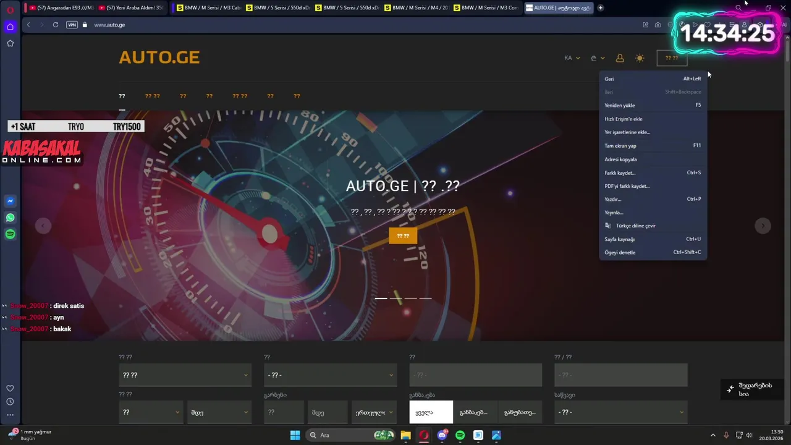
Task: Show hidden tray icons chevron
Action: [713, 435]
